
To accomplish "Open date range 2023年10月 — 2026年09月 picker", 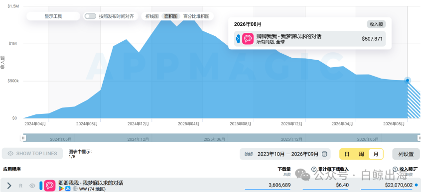I will [x=285, y=154].
